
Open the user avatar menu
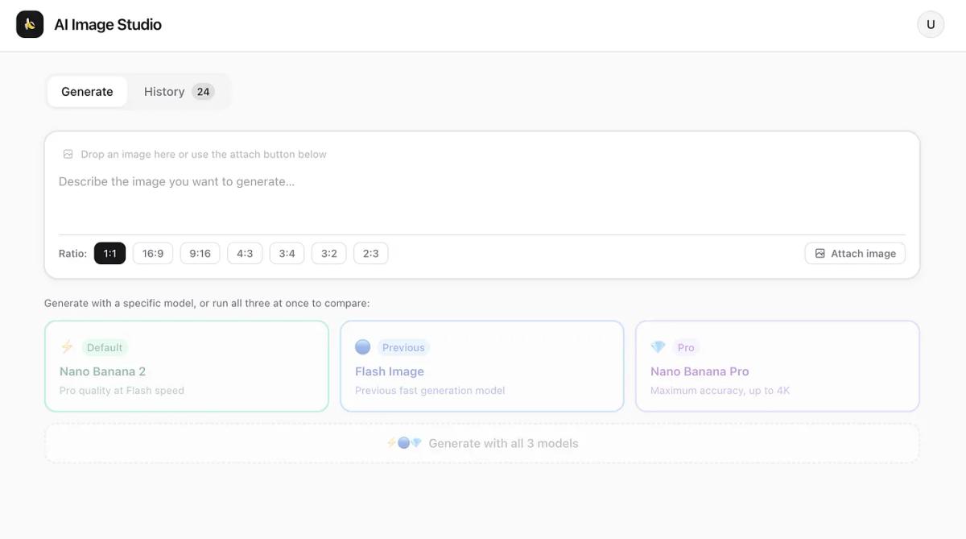tap(931, 24)
